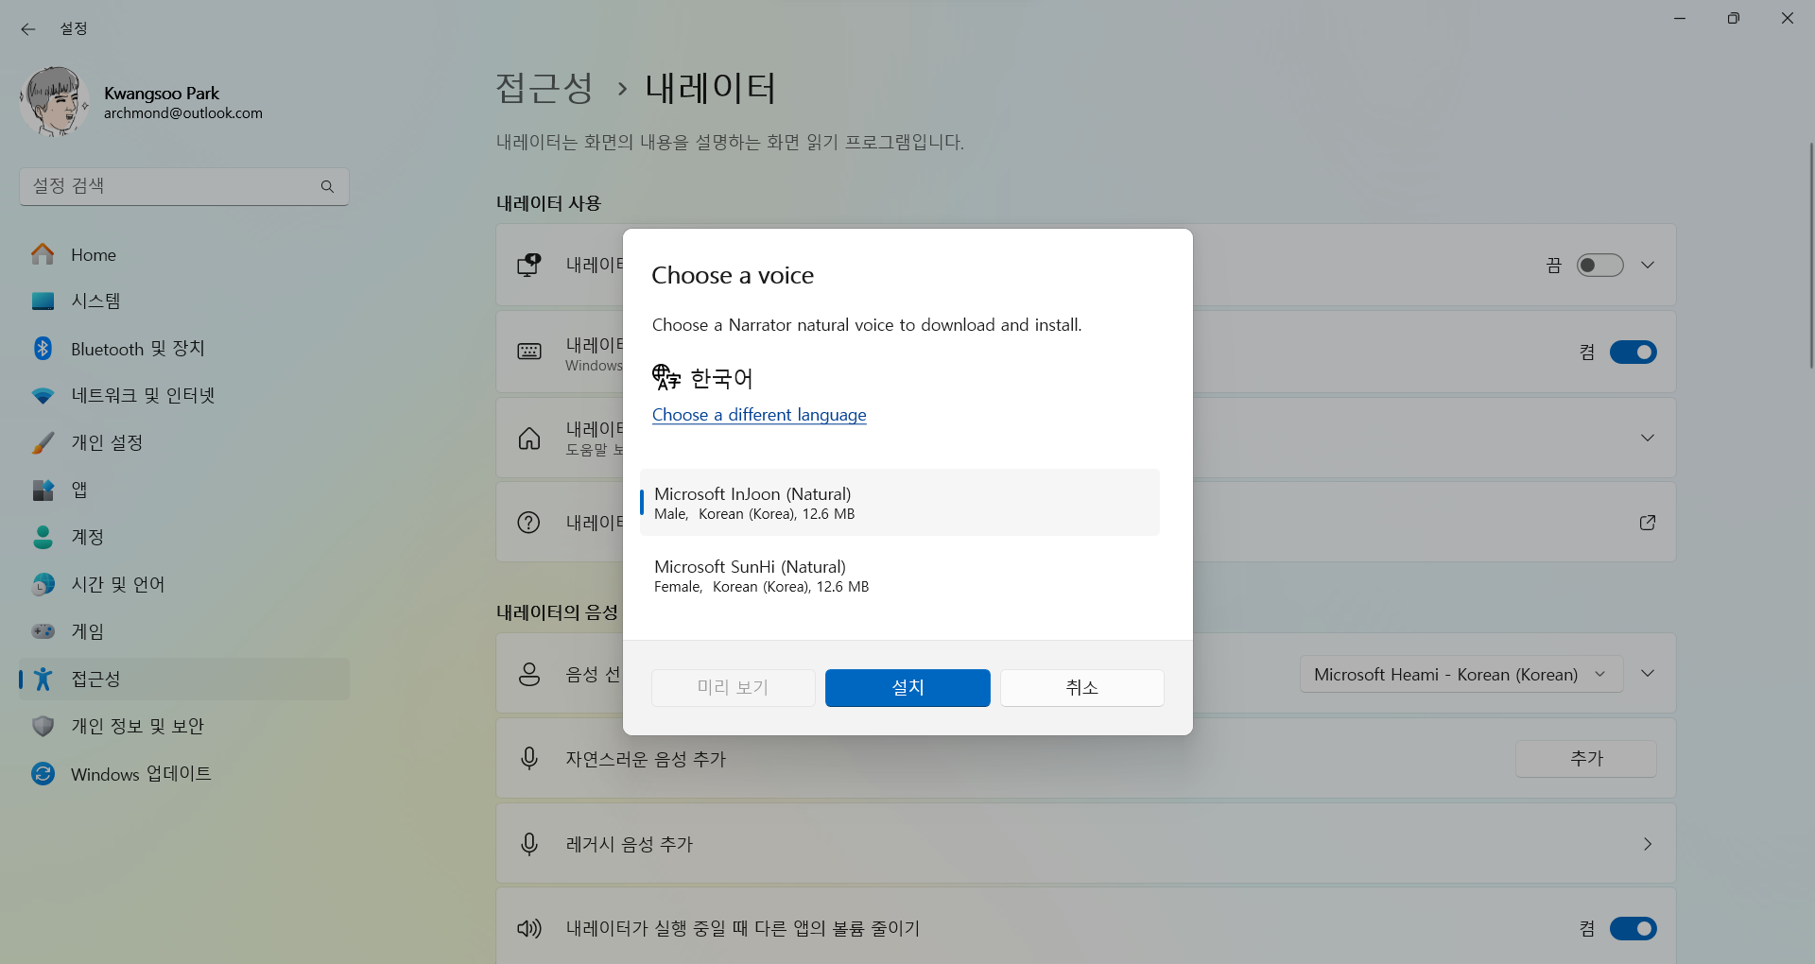Open 개인 설정 in the sidebar
Image resolution: width=1815 pixels, height=964 pixels.
(184, 443)
